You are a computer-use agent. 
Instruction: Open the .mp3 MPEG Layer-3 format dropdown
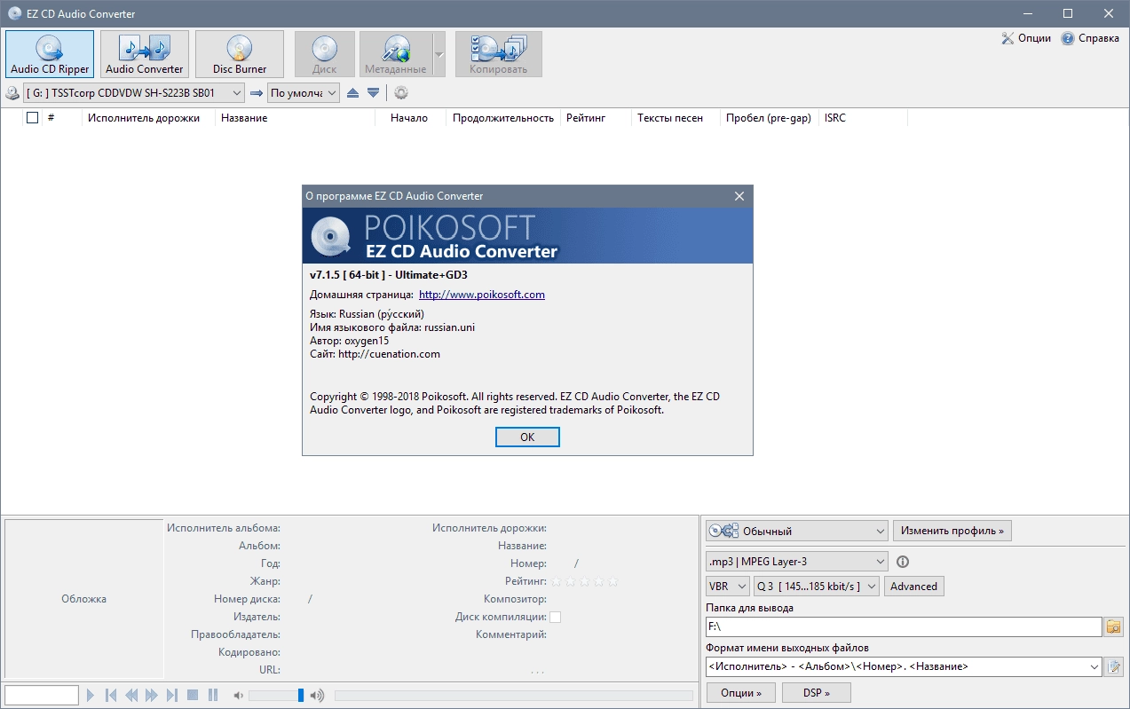pyautogui.click(x=797, y=561)
